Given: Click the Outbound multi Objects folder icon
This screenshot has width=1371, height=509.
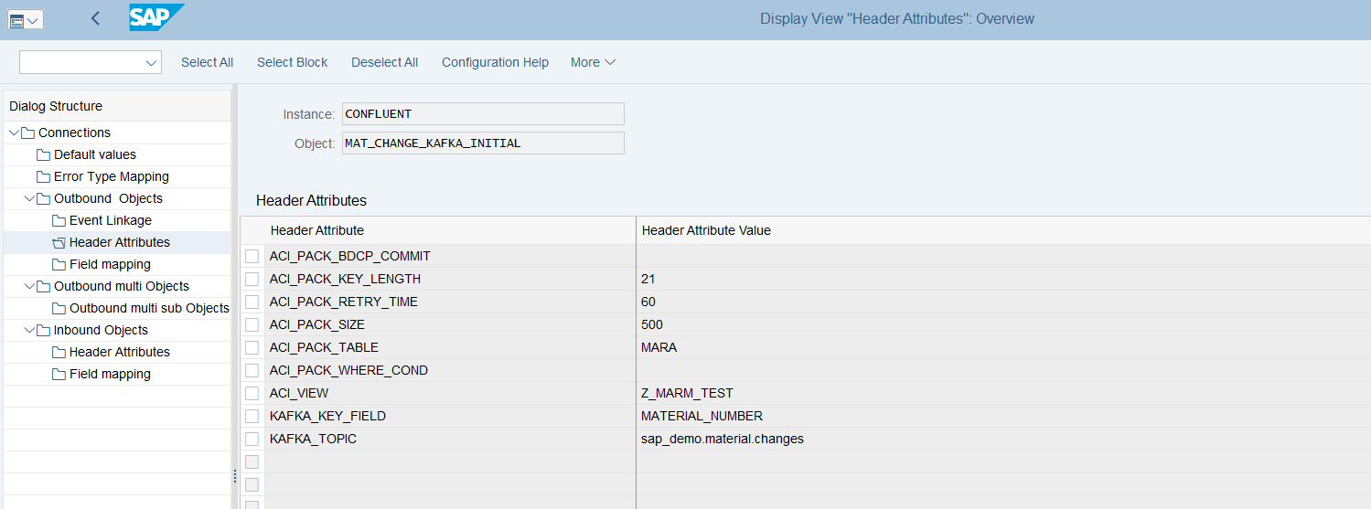Looking at the screenshot, I should (43, 286).
